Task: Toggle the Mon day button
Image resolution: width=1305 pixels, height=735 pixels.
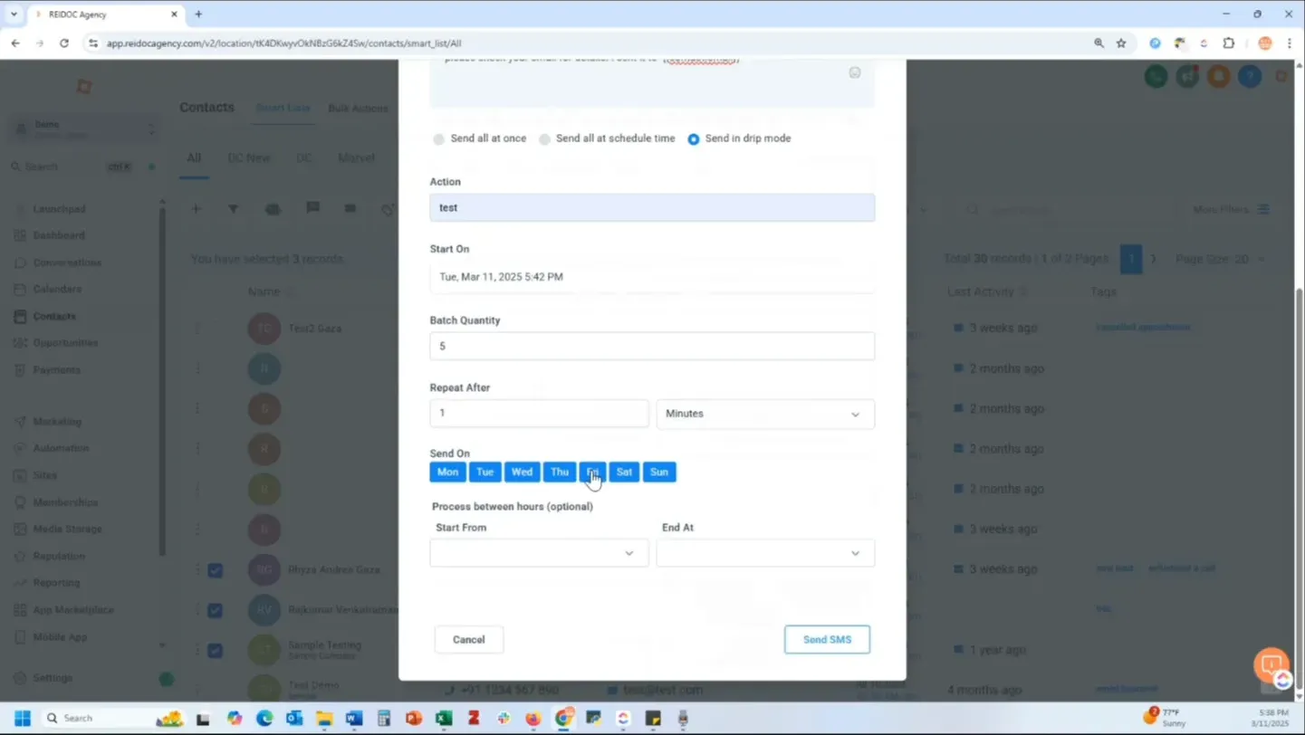Action: pos(447,472)
